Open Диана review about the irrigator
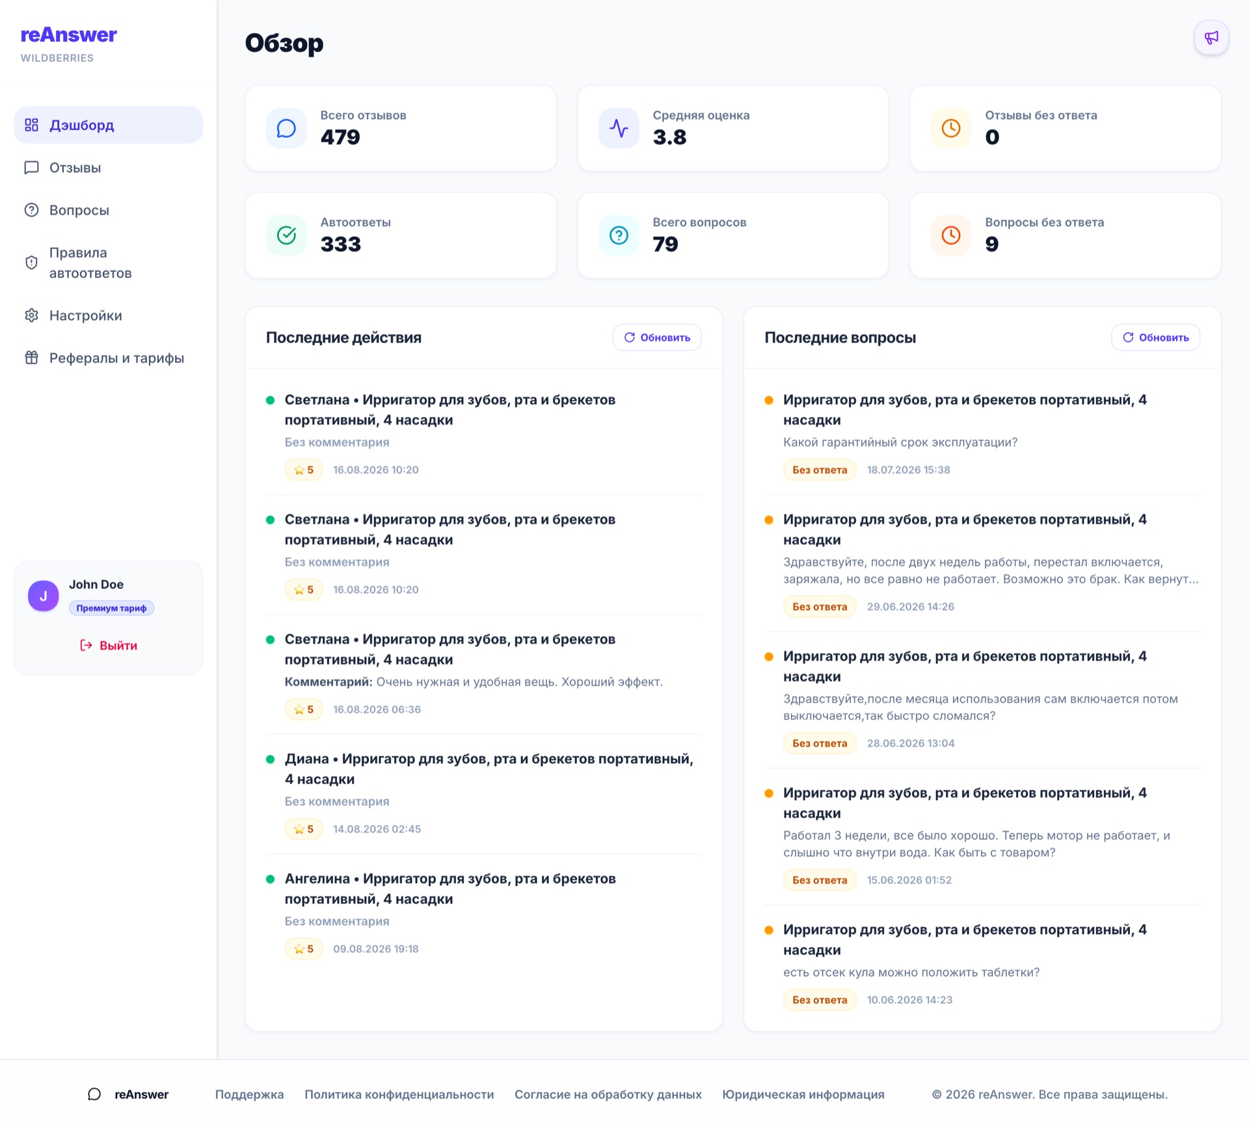The height and width of the screenshot is (1128, 1249). (483, 794)
